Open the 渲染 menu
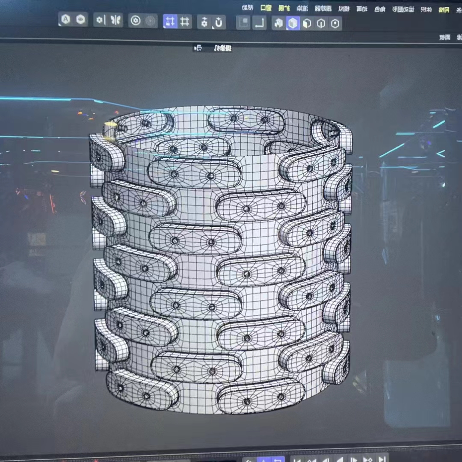The image size is (462, 462). pyautogui.click(x=302, y=9)
